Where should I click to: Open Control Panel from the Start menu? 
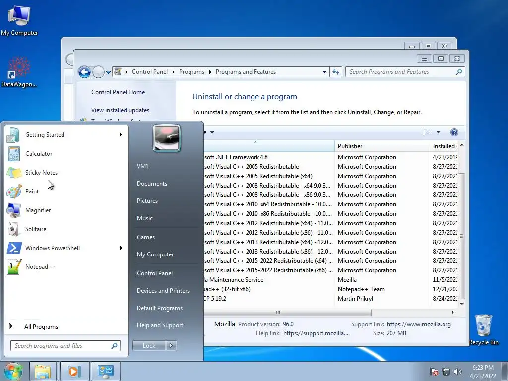pos(155,273)
